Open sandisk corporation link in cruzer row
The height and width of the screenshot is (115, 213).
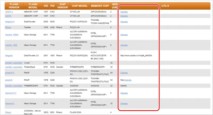[14, 63]
